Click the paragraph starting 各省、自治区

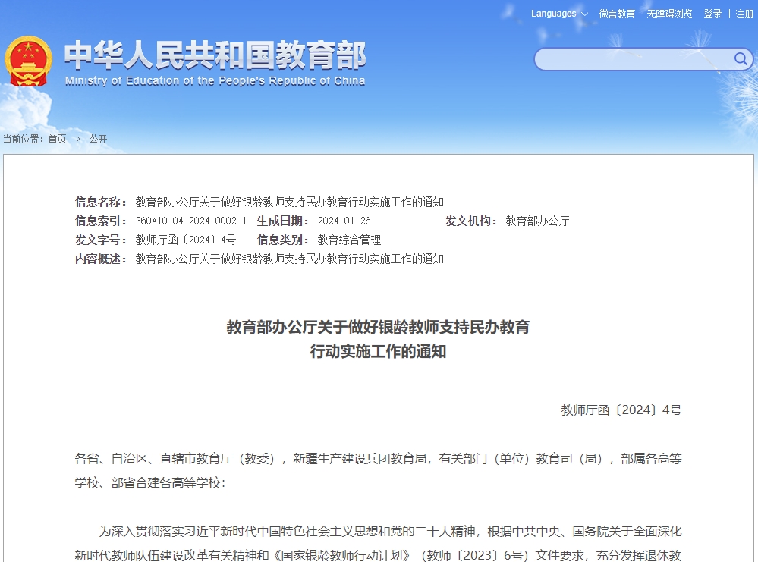(378, 470)
